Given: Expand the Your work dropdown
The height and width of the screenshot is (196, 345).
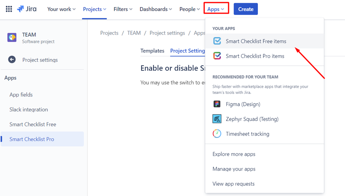Looking at the screenshot, I should point(62,9).
